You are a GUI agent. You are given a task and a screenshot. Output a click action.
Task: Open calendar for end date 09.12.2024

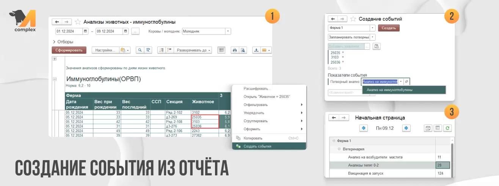126,32
